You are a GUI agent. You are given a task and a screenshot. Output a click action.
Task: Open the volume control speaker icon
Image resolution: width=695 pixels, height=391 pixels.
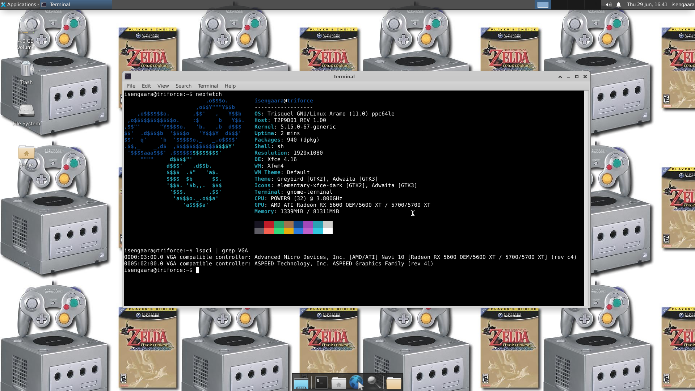(x=608, y=4)
